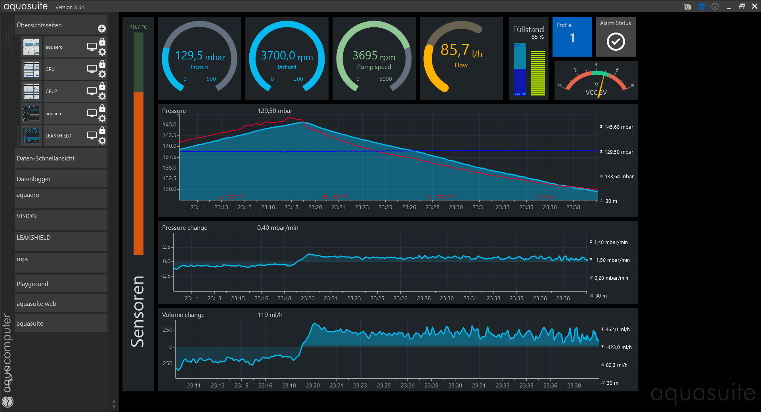Image resolution: width=761 pixels, height=412 pixels.
Task: Expand the Playground section in sidebar
Action: pos(61,284)
